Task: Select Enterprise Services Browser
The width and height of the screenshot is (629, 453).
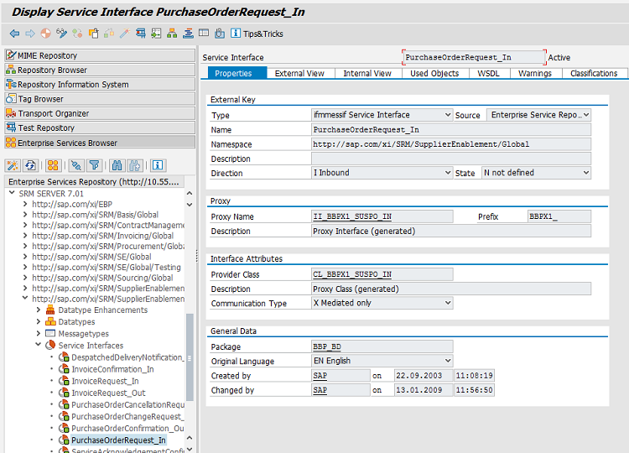Action: pos(100,143)
